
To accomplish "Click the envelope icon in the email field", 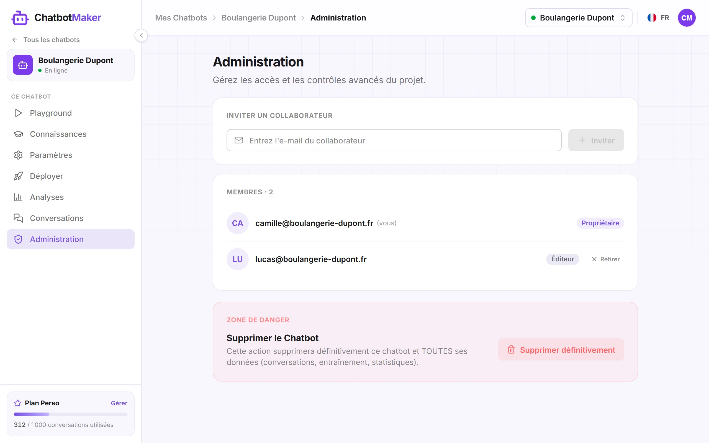I will [x=239, y=140].
